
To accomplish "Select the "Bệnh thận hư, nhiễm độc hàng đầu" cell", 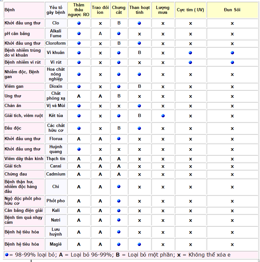I will pyautogui.click(x=24, y=187).
